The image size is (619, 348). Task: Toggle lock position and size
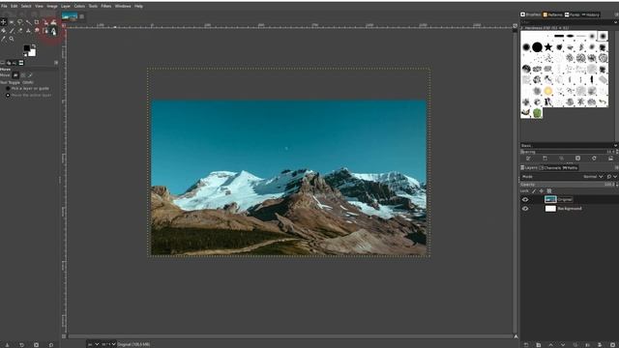pos(542,191)
